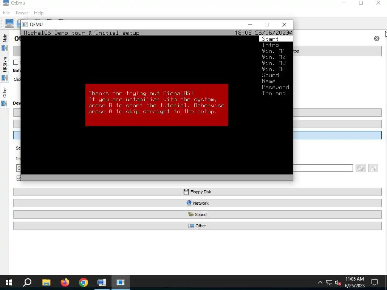Screen dimensions: 387x290
Task: Click the CD disc browse button
Action: (360, 168)
